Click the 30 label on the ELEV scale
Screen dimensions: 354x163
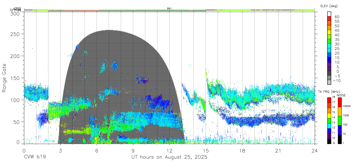pyautogui.click(x=337, y=44)
